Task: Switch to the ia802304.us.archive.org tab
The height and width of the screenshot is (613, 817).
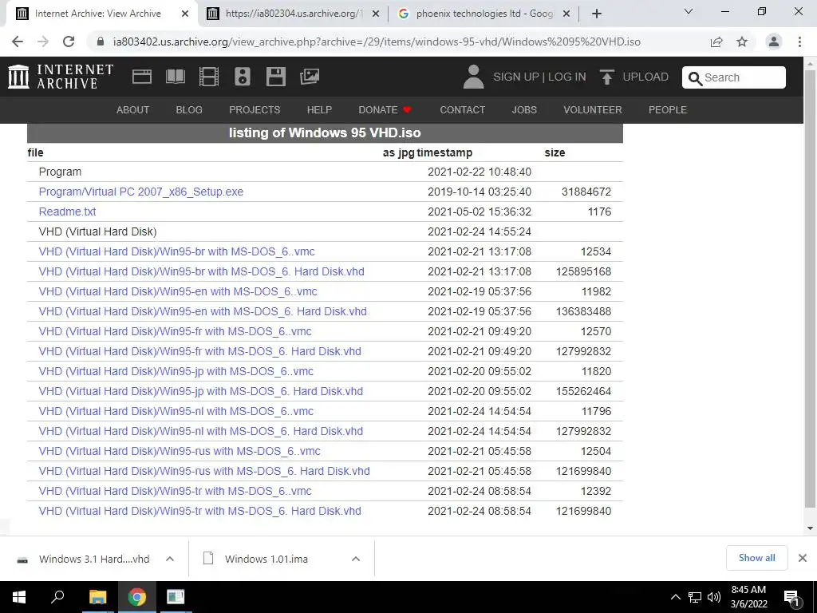Action: [293, 14]
